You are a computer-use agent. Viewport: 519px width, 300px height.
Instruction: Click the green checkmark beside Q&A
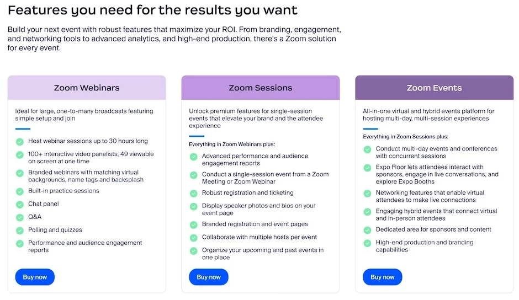click(20, 217)
